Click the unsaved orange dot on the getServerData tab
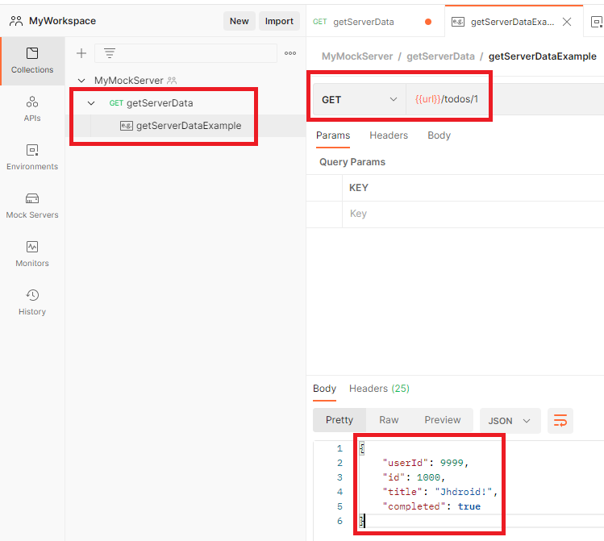 point(428,22)
